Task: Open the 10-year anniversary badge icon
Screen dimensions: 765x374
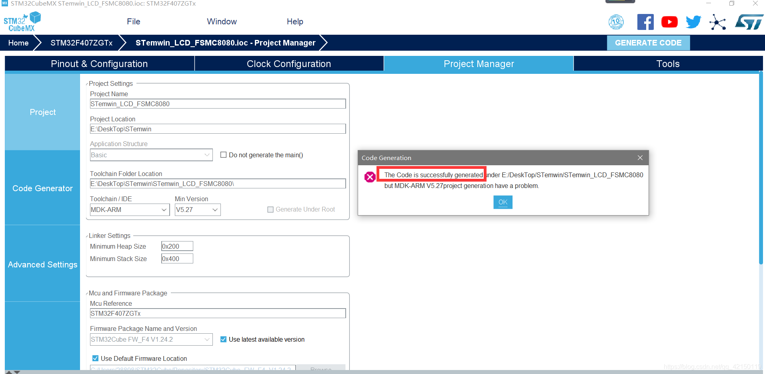Action: pyautogui.click(x=616, y=22)
